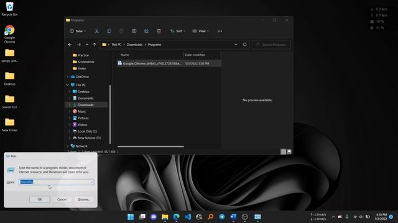Open the View dropdown menu

pos(201,31)
